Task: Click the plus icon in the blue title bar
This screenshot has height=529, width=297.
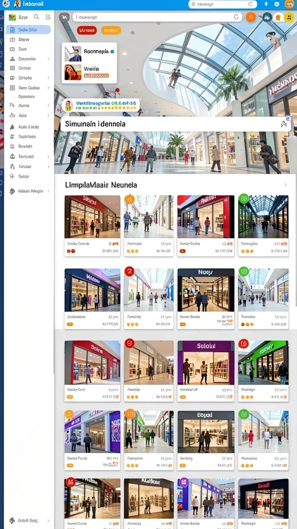Action: pos(266,4)
